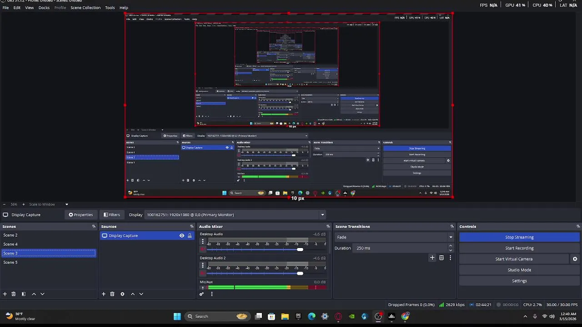Open advanced audio properties gears icon
The width and height of the screenshot is (582, 327).
(x=202, y=294)
